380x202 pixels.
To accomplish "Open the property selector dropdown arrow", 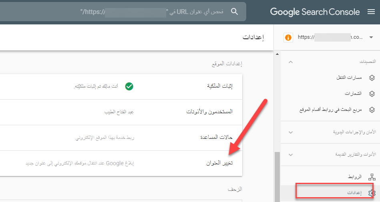I will click(x=371, y=37).
